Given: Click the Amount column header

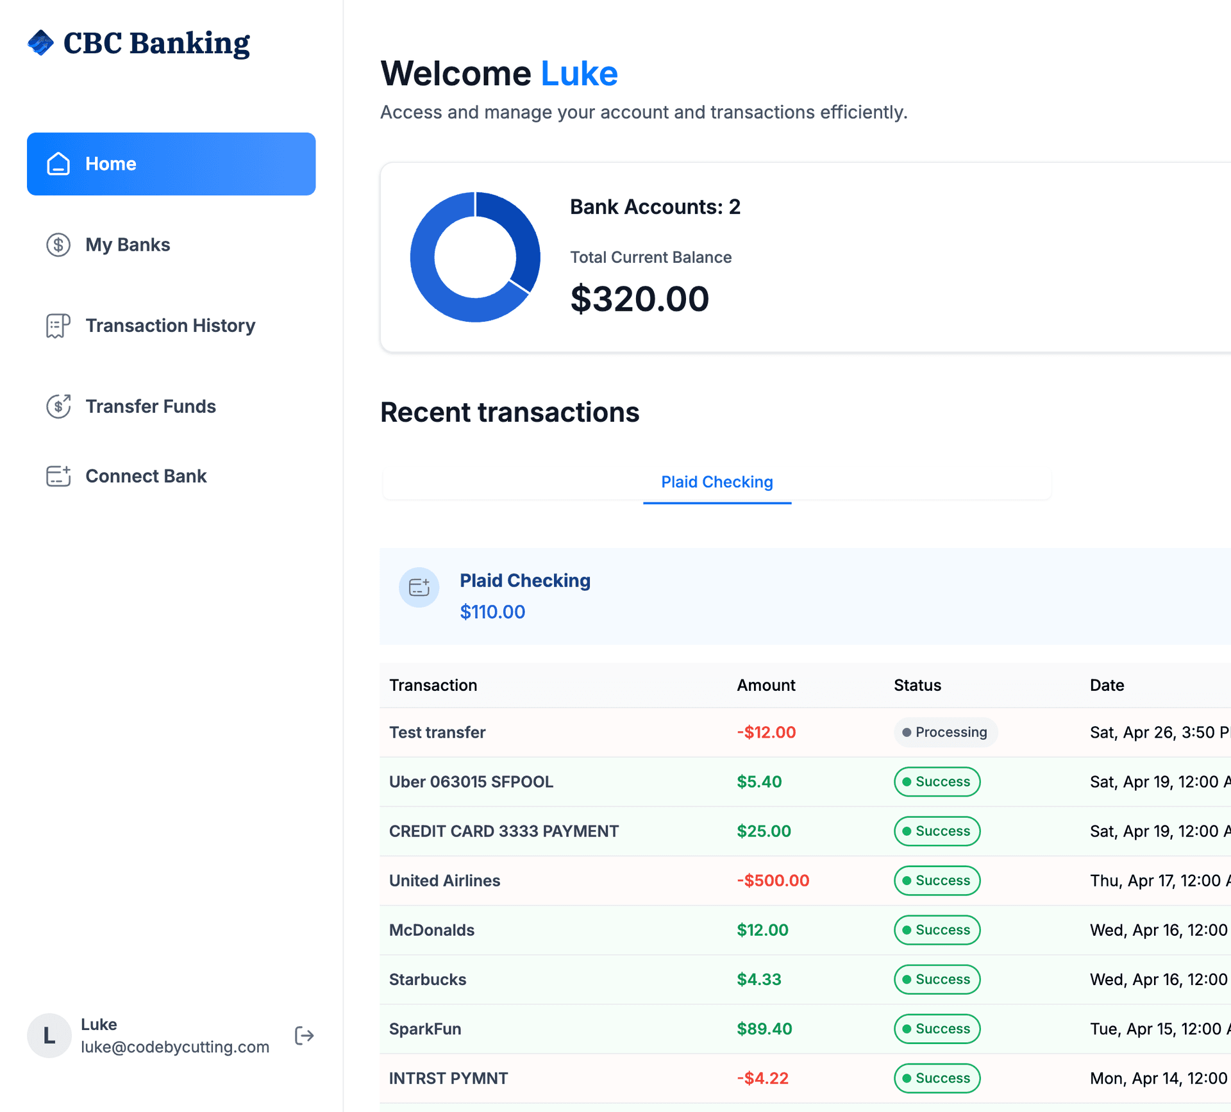Looking at the screenshot, I should click(766, 685).
